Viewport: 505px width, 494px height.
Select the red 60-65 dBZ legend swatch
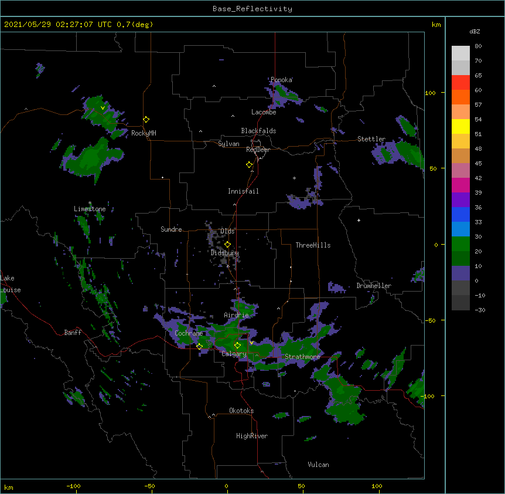coord(460,83)
